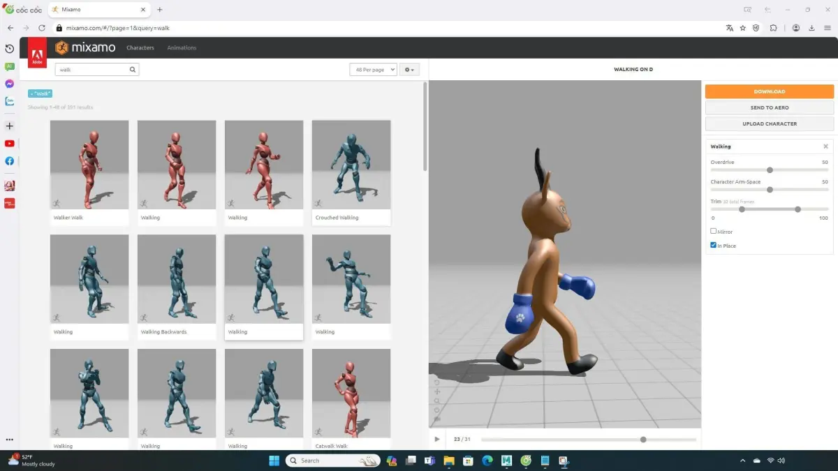
Task: Open the Zalo sidebar icon
Action: coord(9,101)
